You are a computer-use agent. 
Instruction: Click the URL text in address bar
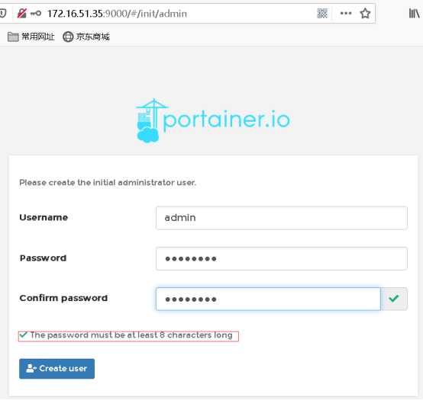[117, 14]
